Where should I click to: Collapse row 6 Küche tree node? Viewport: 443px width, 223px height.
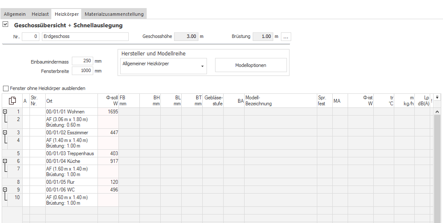[5, 161]
